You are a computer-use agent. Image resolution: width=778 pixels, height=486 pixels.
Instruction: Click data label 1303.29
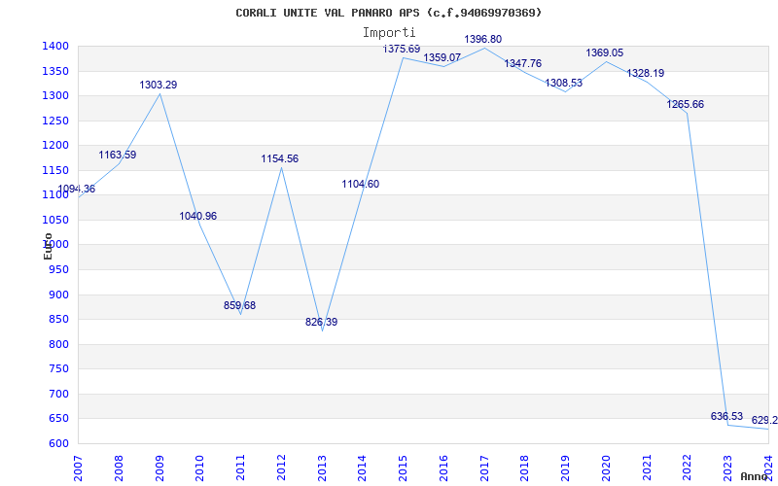(158, 85)
